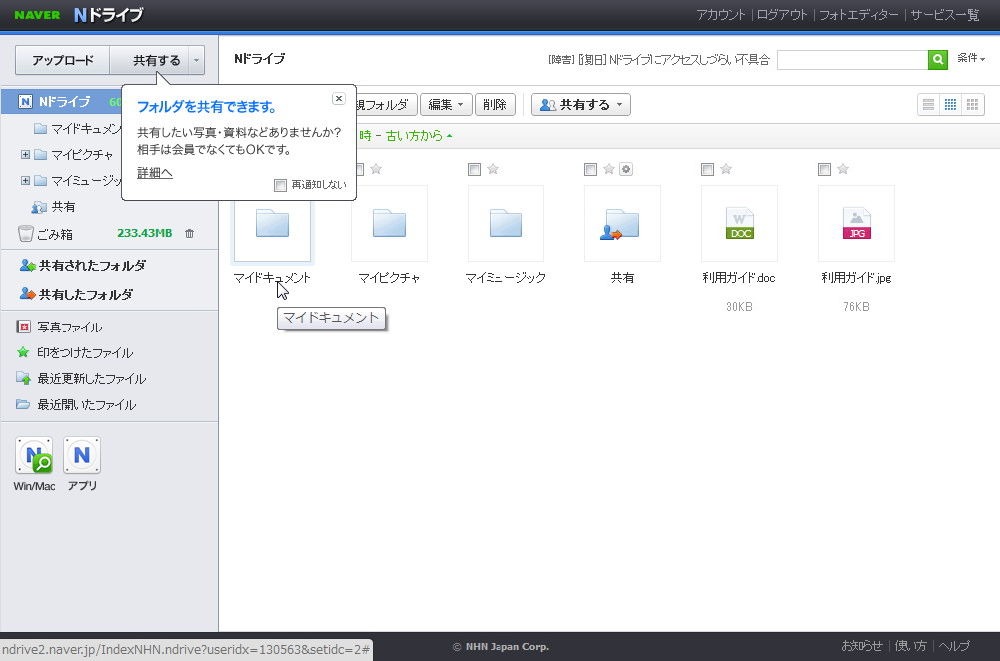The height and width of the screenshot is (661, 1000).
Task: Open the マイドキュメント folder thumbnail
Action: (273, 223)
